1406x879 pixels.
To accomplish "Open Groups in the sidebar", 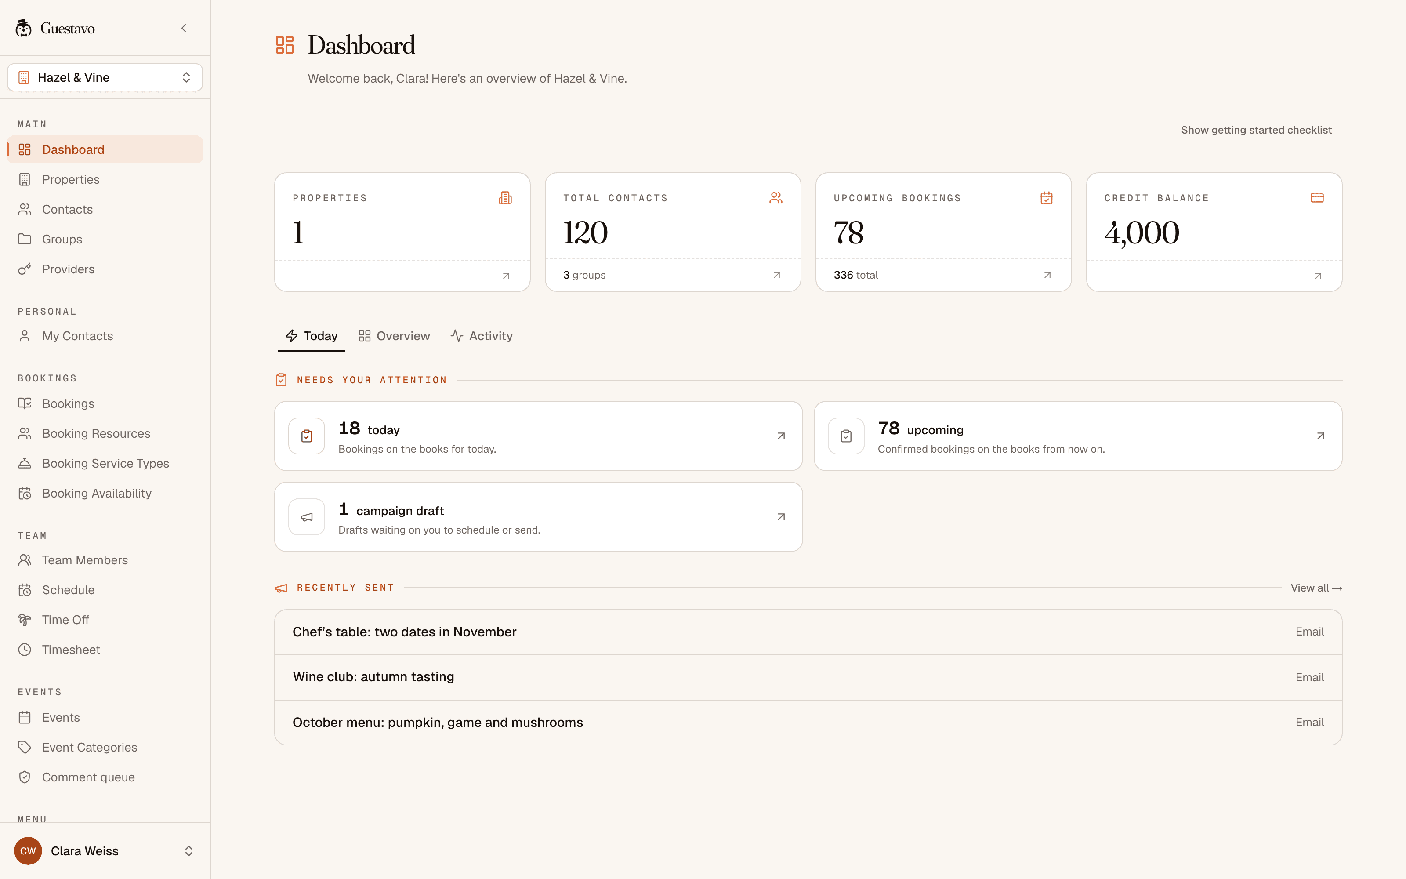I will point(105,239).
